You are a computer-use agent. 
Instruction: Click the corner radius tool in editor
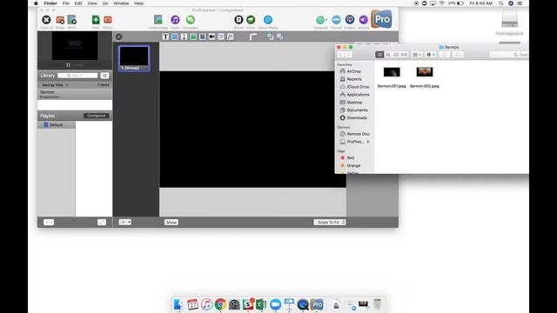pyautogui.click(x=253, y=37)
